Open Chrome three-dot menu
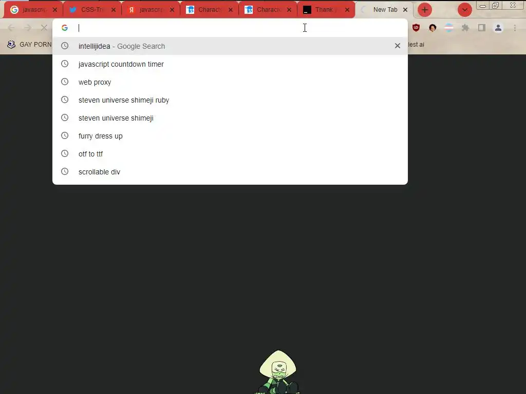 [x=515, y=28]
